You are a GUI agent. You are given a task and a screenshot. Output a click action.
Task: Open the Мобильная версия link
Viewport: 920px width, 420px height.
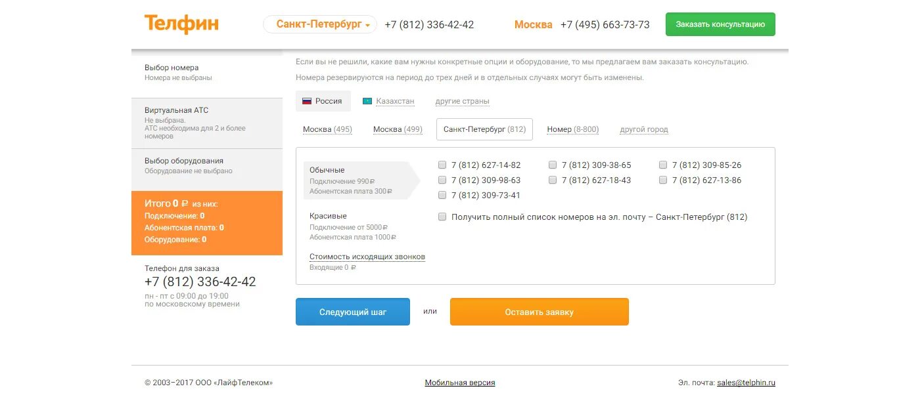click(460, 383)
